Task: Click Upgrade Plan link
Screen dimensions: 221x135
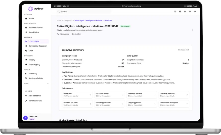Action: (191, 6)
